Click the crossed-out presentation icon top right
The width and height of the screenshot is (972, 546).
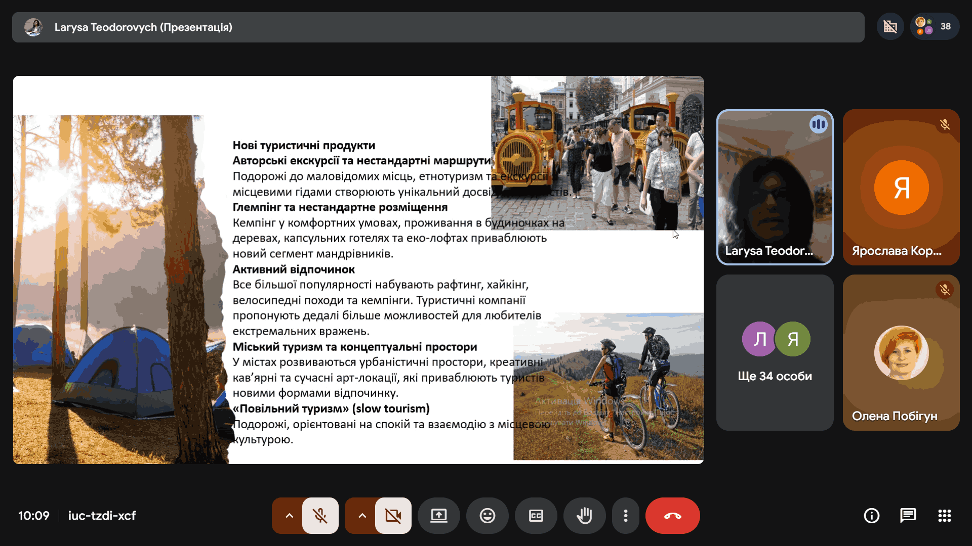[890, 26]
